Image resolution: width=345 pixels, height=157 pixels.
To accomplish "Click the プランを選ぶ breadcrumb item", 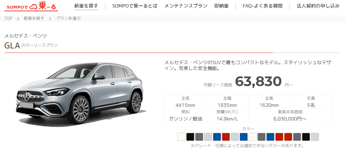I will [68, 18].
